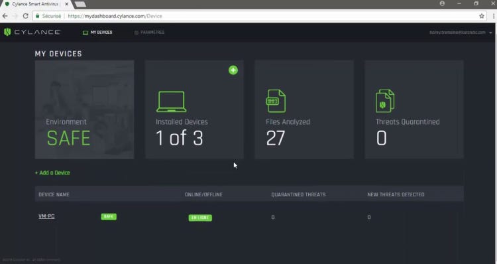
Task: Click the New Threats Detected column header
Action: (396, 194)
